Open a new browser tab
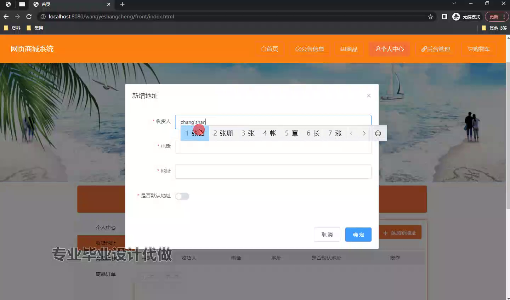Screen dimensions: 510x300 pos(122,4)
